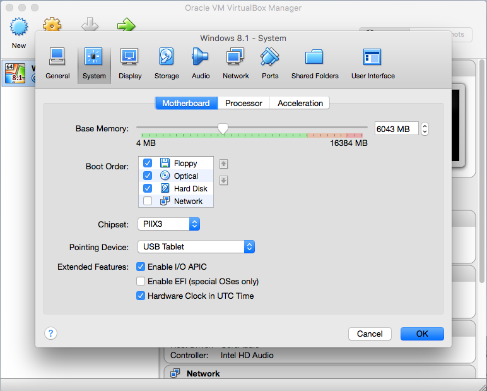Open the Storage settings category
The height and width of the screenshot is (391, 487).
coord(167,64)
